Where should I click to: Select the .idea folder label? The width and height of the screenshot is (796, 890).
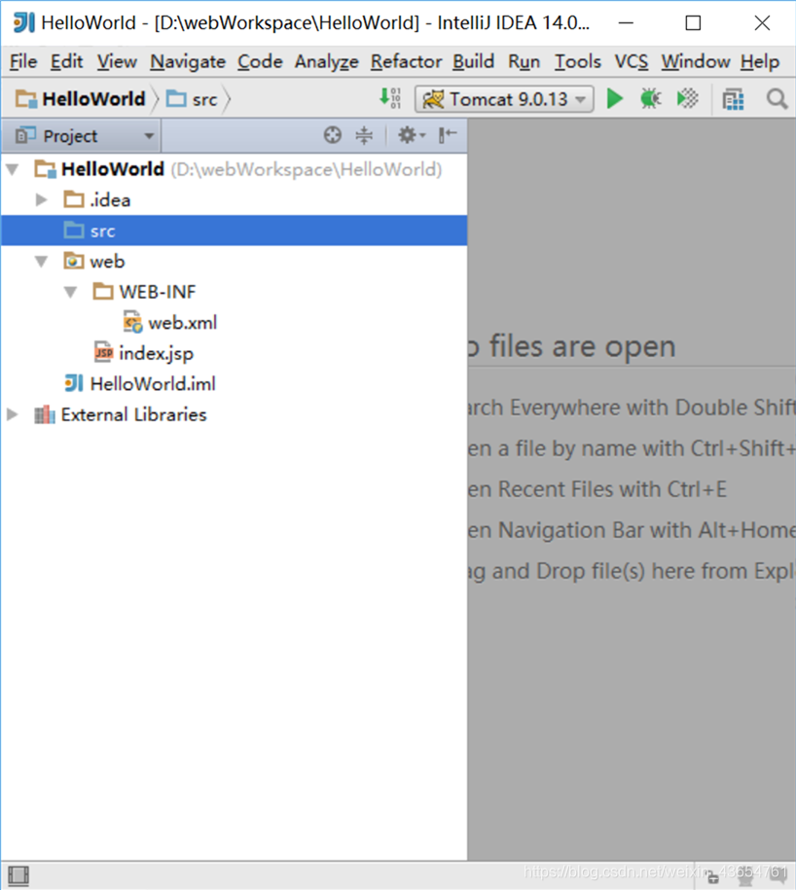110,199
